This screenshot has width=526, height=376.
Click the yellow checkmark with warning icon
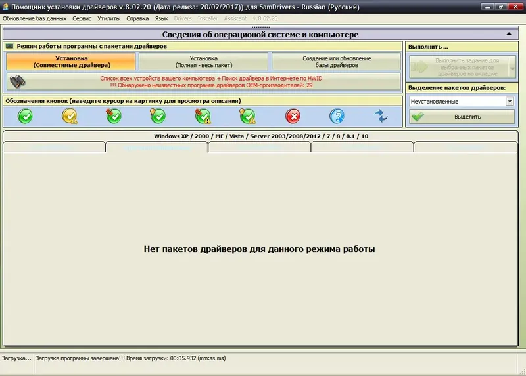tap(70, 116)
